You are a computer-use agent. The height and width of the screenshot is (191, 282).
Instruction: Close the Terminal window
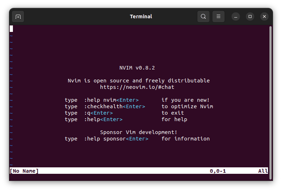point(264,16)
